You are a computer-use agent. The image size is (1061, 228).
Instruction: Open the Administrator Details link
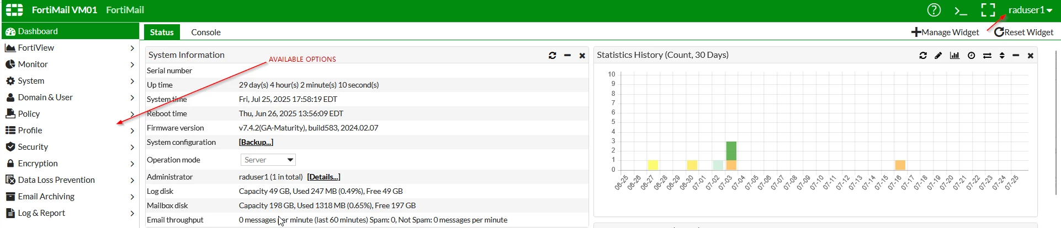(x=323, y=177)
